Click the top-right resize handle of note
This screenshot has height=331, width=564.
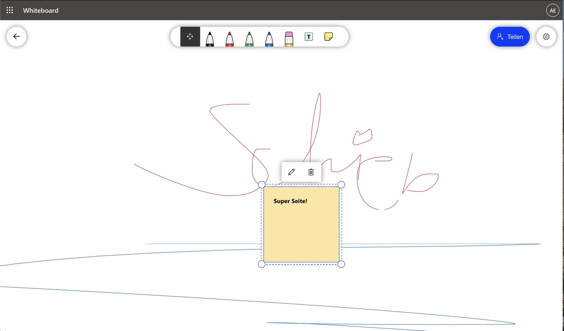click(341, 185)
